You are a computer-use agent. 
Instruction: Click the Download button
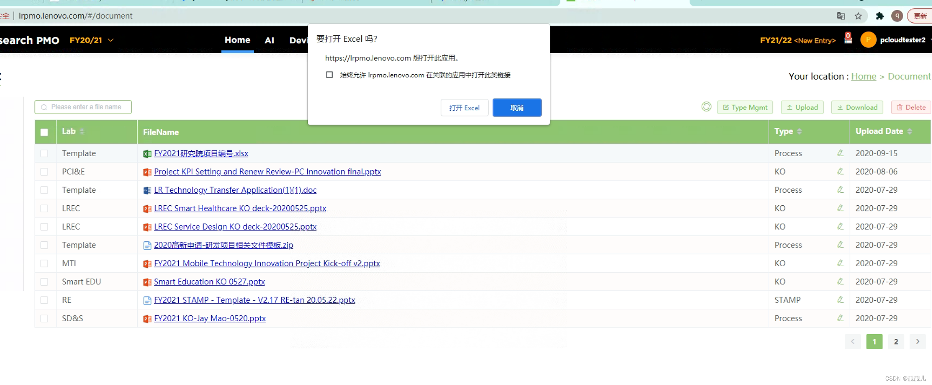pos(857,107)
